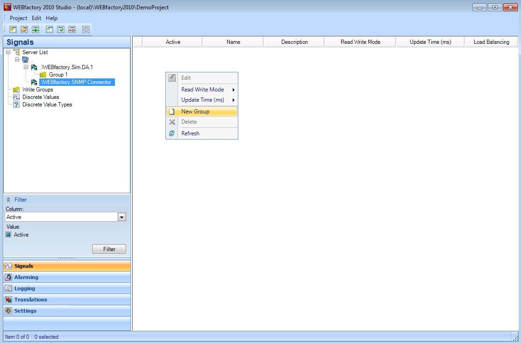Click the Open Project folder toolbar icon
The image size is (521, 343).
pyautogui.click(x=24, y=29)
